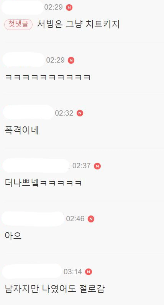
Task: Click the 03:14 timestamp
Action: click(73, 272)
